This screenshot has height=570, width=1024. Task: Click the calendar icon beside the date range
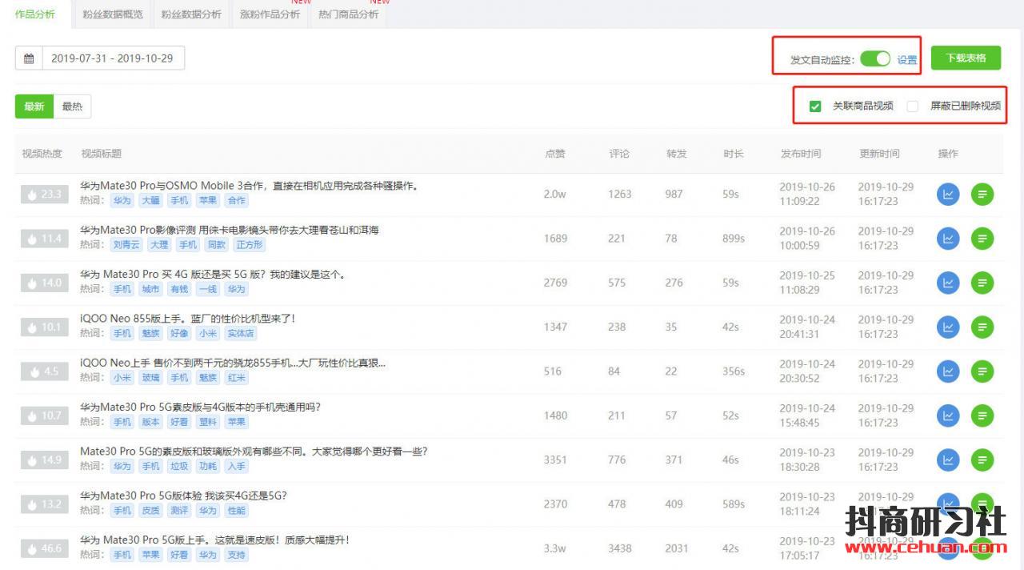click(x=29, y=58)
